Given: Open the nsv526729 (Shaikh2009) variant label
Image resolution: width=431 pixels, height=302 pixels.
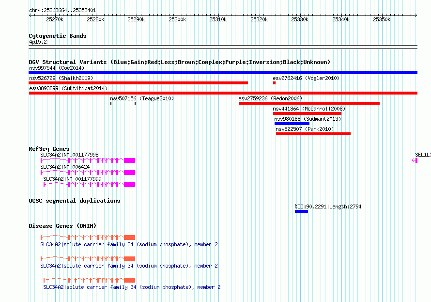Looking at the screenshot, I should coord(61,78).
